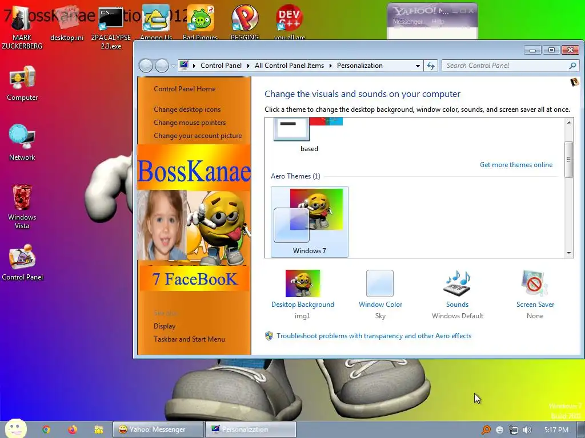The width and height of the screenshot is (585, 438).
Task: Switch to Personalization taskbar button
Action: click(x=251, y=429)
